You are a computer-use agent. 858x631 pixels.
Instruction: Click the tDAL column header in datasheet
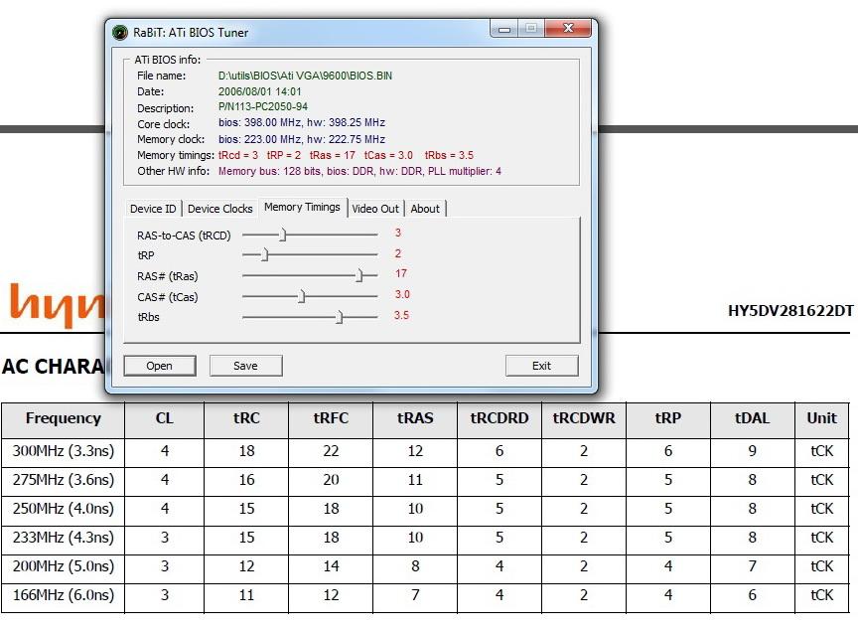point(753,418)
